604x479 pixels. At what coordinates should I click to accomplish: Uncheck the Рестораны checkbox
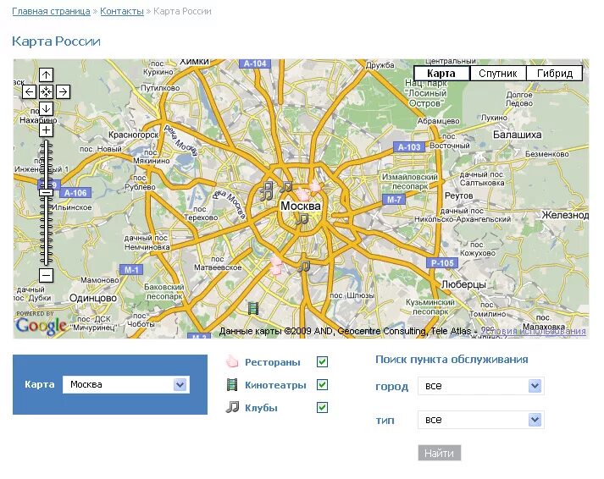323,361
